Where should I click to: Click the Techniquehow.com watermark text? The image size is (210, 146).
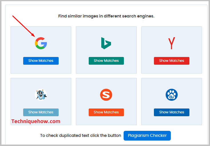(36, 121)
